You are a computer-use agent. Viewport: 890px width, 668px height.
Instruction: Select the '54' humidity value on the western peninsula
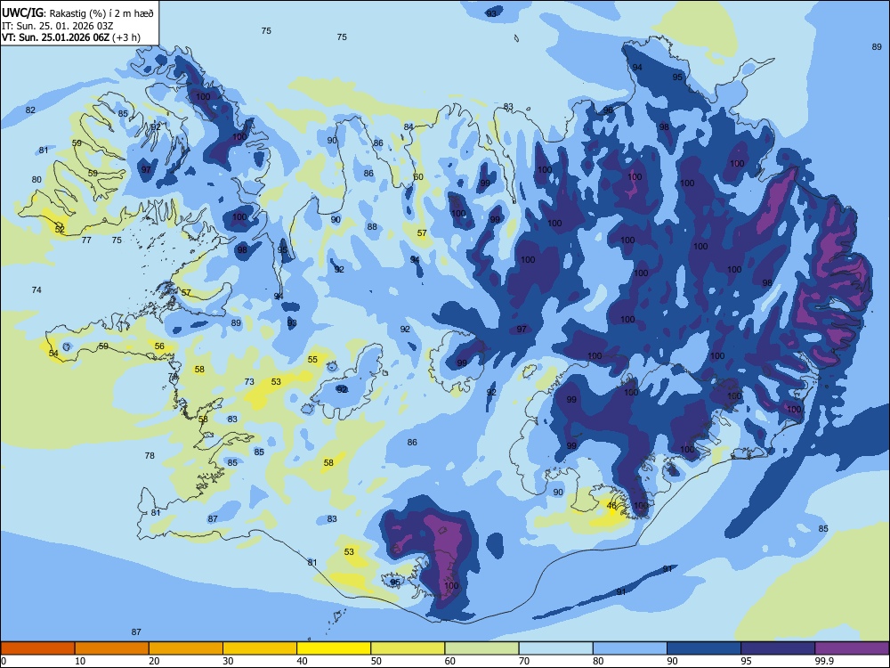[x=53, y=354]
